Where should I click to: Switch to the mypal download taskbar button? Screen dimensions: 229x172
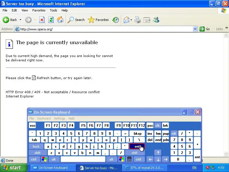pos(145,168)
